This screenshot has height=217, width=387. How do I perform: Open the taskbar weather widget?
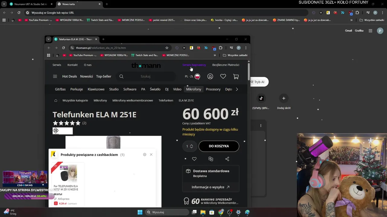pos(10,212)
